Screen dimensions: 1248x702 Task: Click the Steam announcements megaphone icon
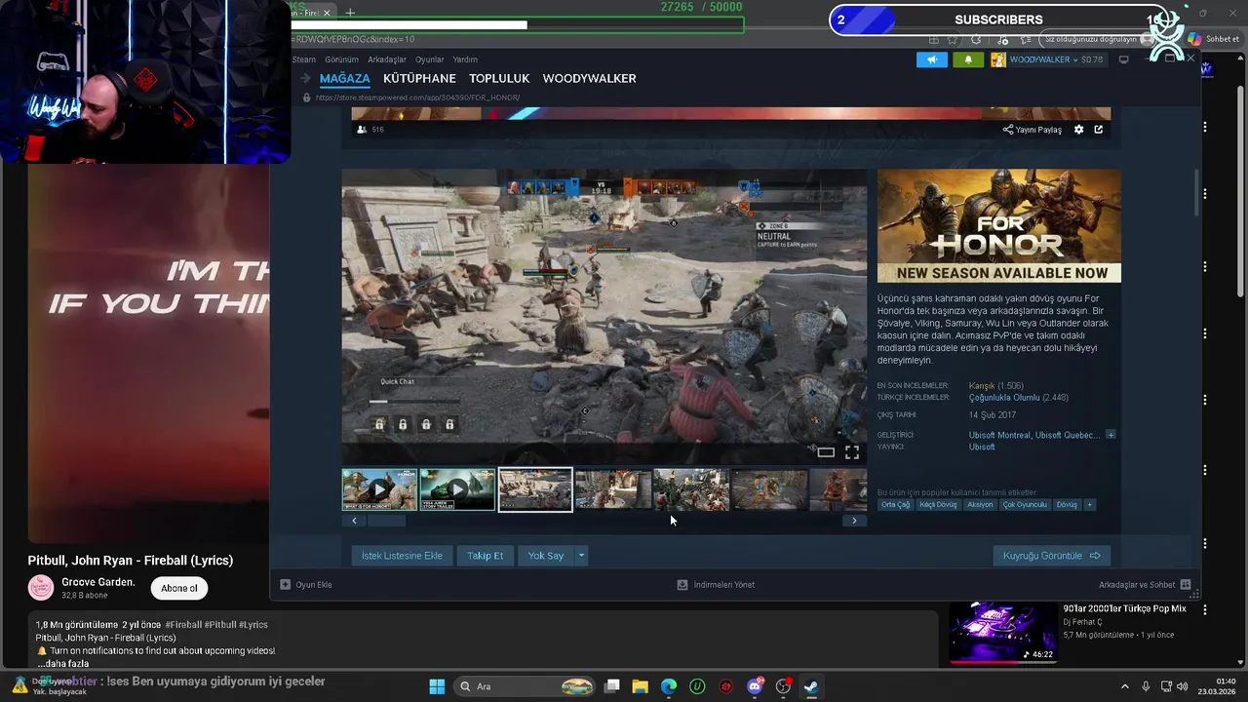tap(931, 59)
